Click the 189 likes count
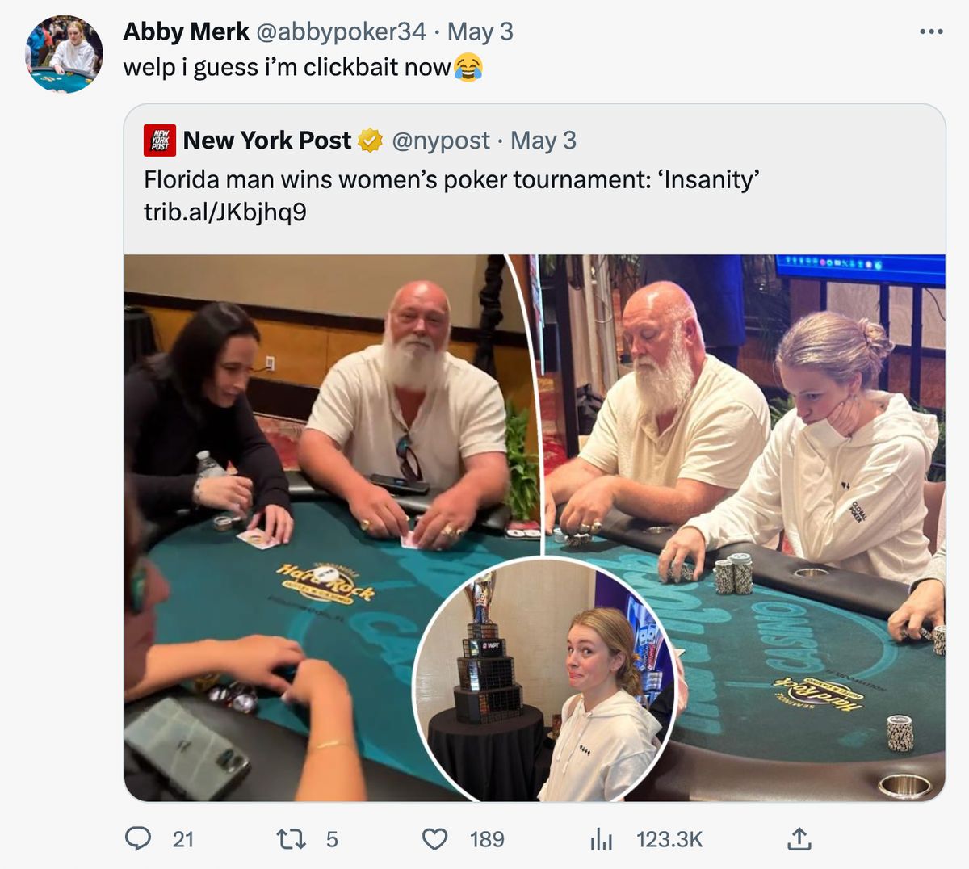969x869 pixels. (x=487, y=840)
